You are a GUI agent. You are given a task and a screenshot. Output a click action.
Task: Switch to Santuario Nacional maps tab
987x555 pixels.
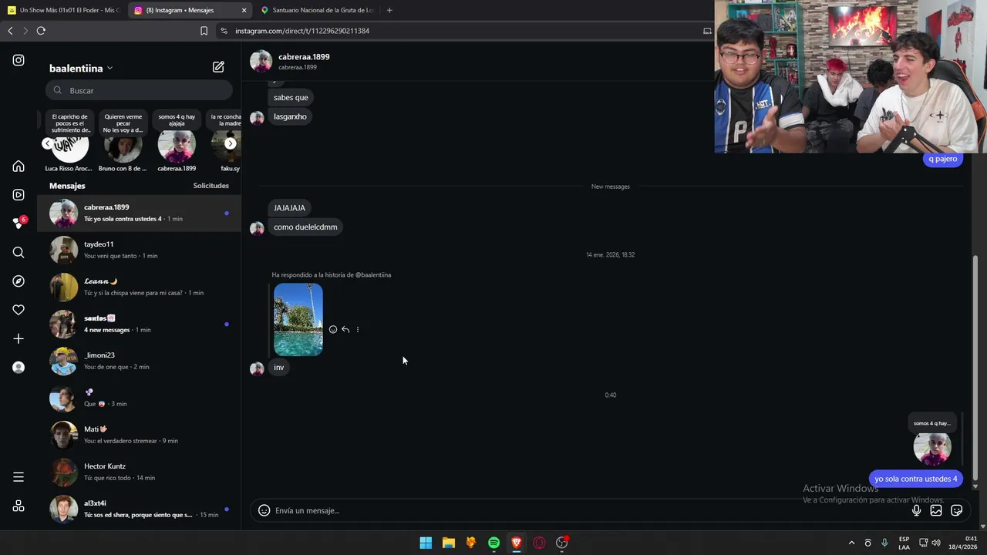pos(316,10)
